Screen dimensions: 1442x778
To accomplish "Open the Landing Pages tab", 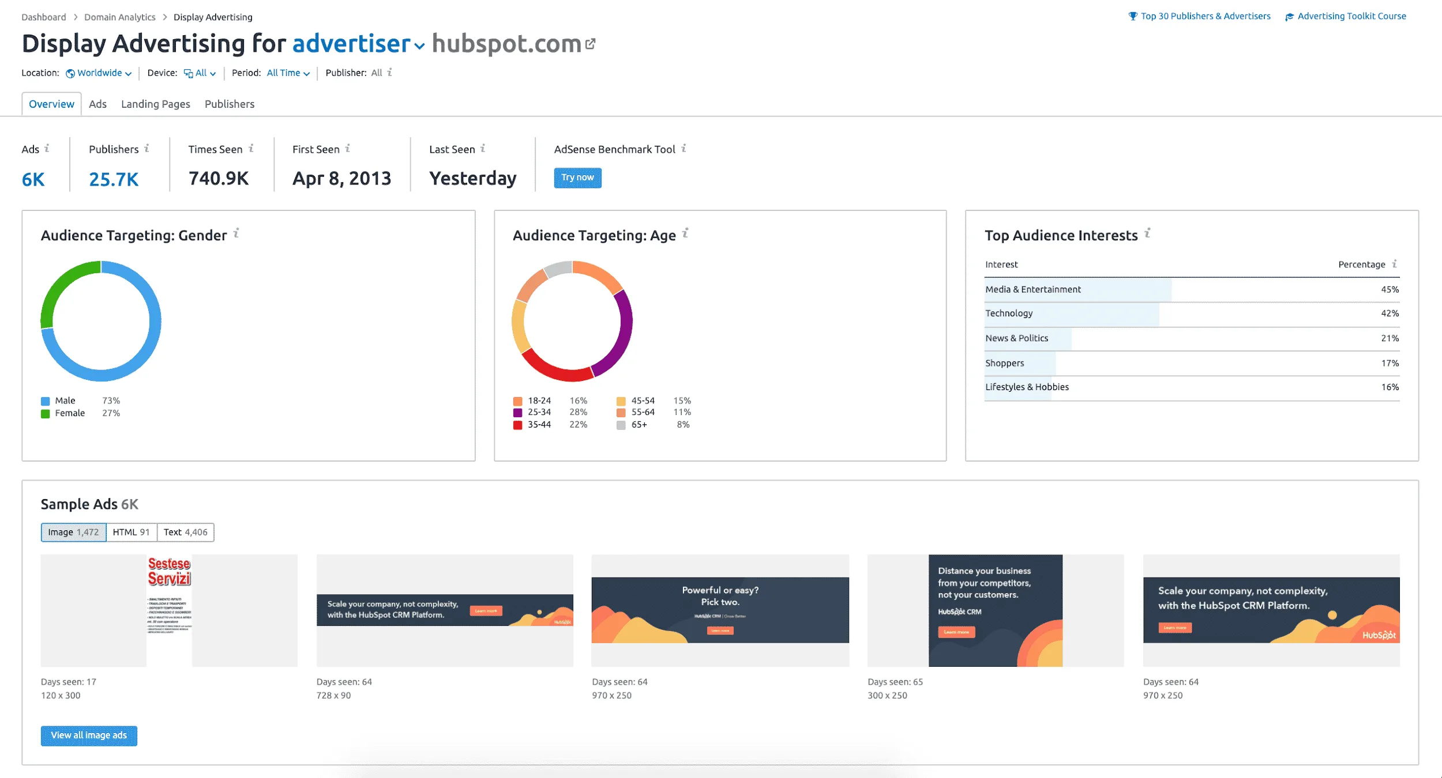I will pos(156,104).
